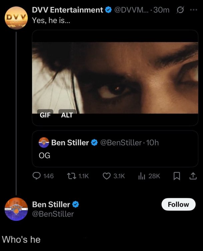Open @BenStiller handle below profile name
Viewport: 203px width, 251px height.
tap(53, 214)
